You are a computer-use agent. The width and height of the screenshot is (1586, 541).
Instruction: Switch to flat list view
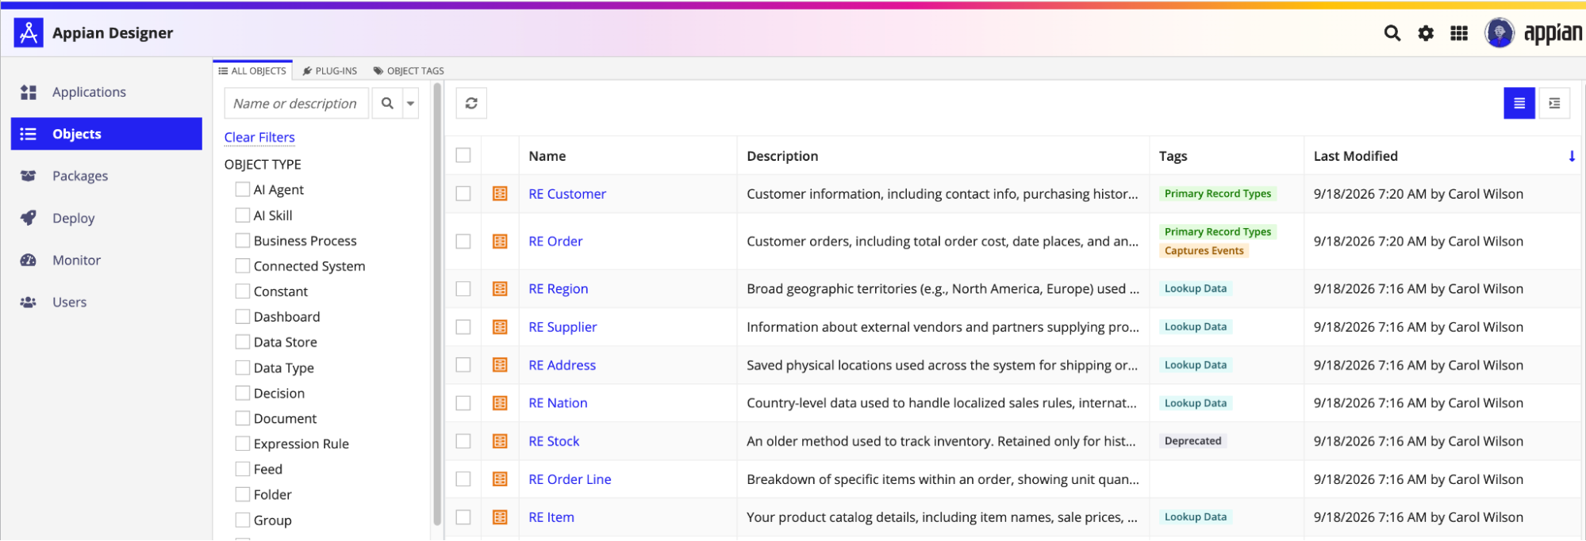pyautogui.click(x=1519, y=103)
